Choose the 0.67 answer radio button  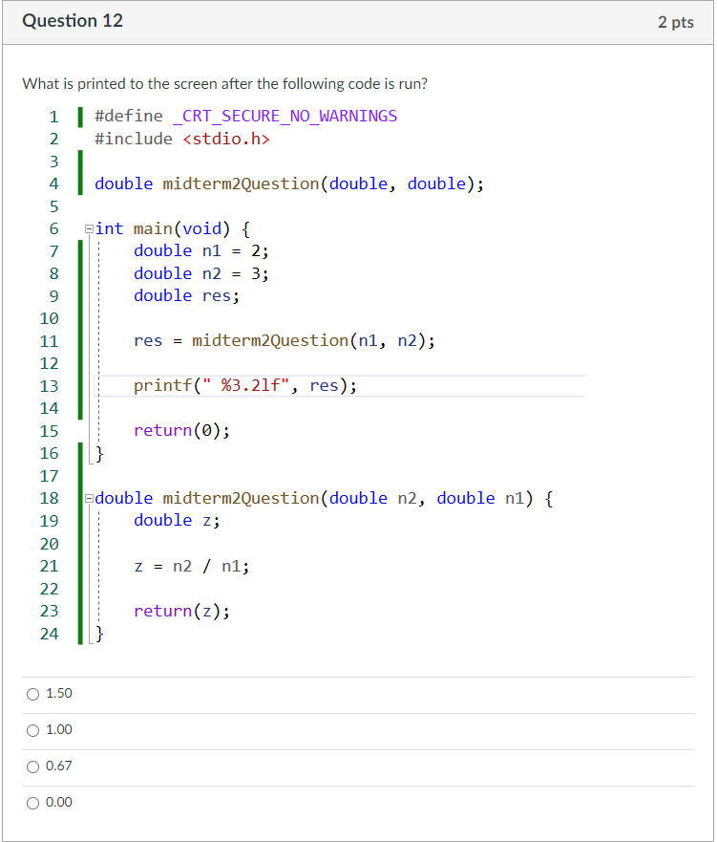pyautogui.click(x=32, y=766)
